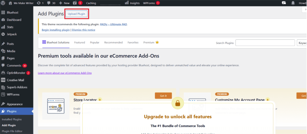Go to Dashboard in the sidebar
307x134 pixels.
(x=17, y=20)
